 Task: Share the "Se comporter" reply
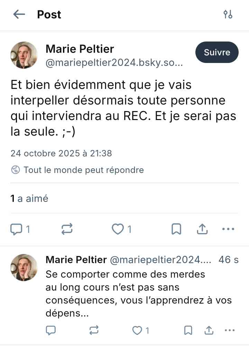209,330
